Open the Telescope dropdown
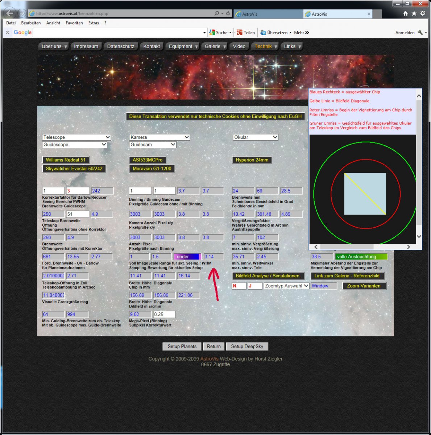 click(x=76, y=137)
